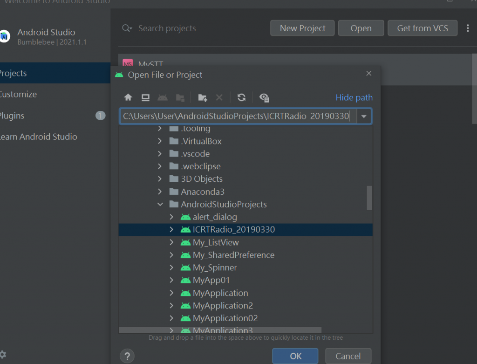Viewport: 477px width, 364px height.
Task: Expand the MyApplication2 project
Action: click(171, 305)
